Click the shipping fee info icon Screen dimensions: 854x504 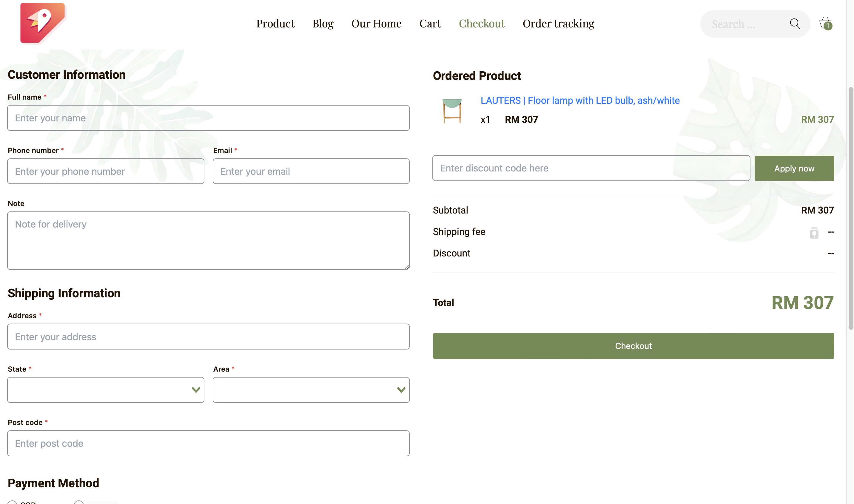click(x=814, y=233)
